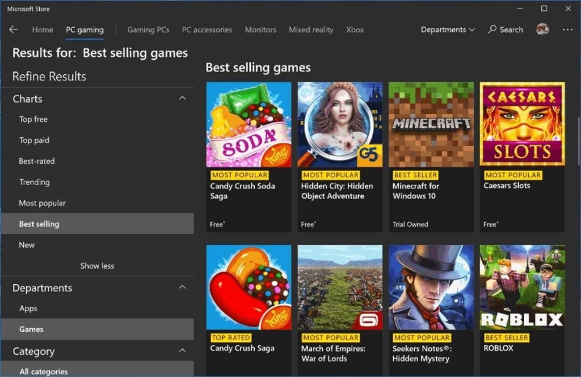The width and height of the screenshot is (581, 377).
Task: Click the ROBLOX game icon
Action: (522, 287)
